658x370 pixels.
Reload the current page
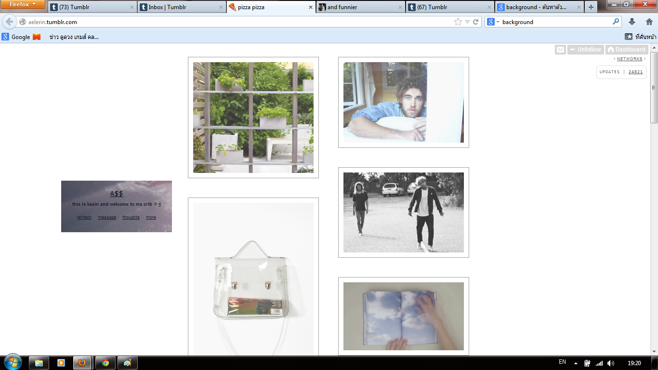[x=476, y=22]
